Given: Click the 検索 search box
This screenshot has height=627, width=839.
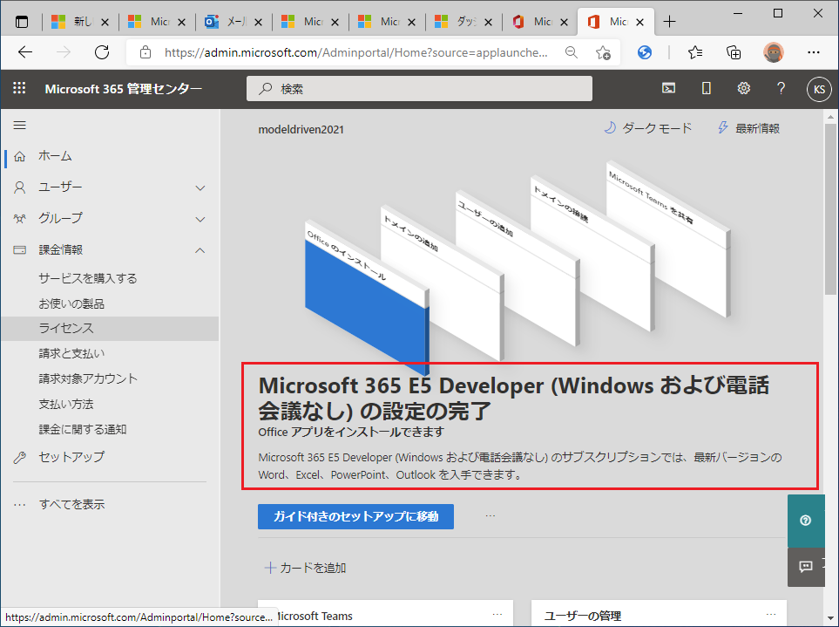Looking at the screenshot, I should pyautogui.click(x=419, y=88).
